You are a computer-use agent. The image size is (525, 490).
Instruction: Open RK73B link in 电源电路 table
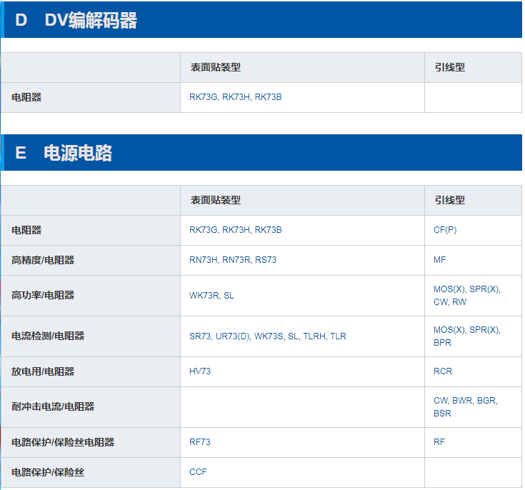coord(268,230)
